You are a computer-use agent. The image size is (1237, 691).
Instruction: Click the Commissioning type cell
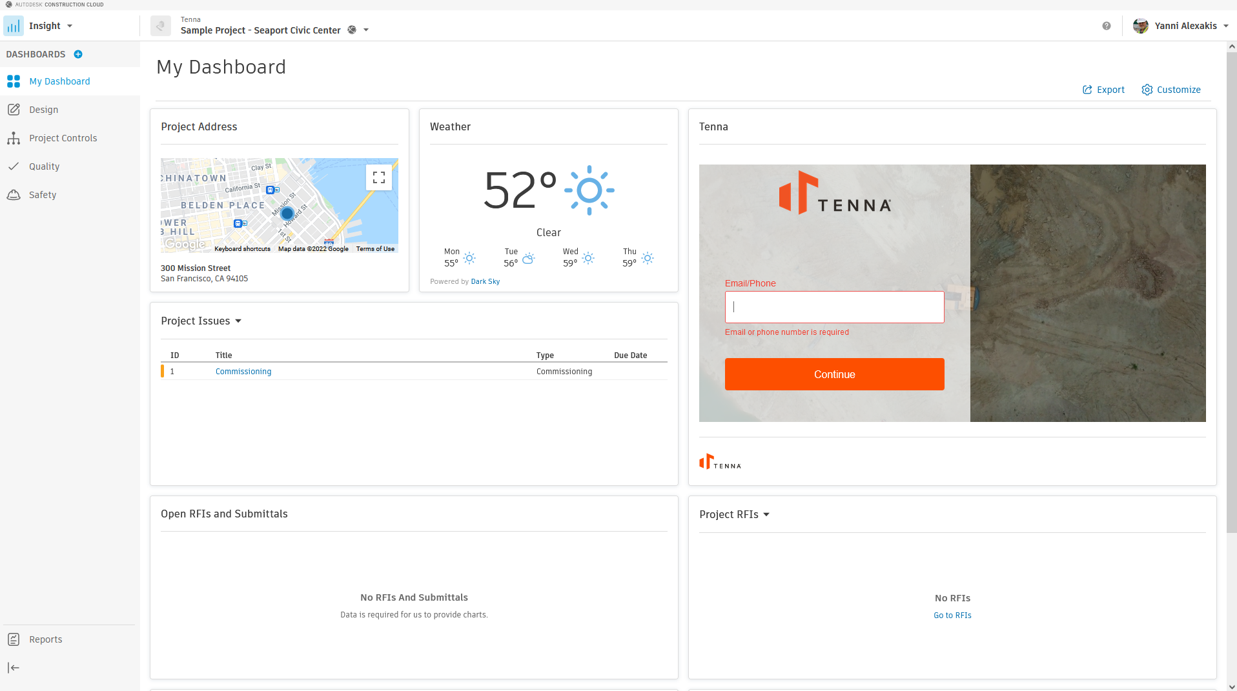coord(564,372)
